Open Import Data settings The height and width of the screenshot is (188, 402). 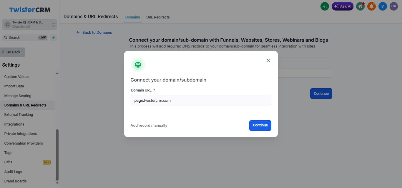[14, 86]
